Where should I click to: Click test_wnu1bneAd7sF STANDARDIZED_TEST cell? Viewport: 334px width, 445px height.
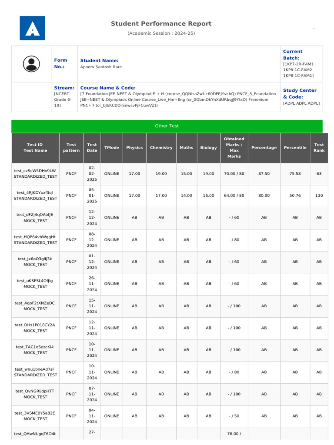[35, 372]
